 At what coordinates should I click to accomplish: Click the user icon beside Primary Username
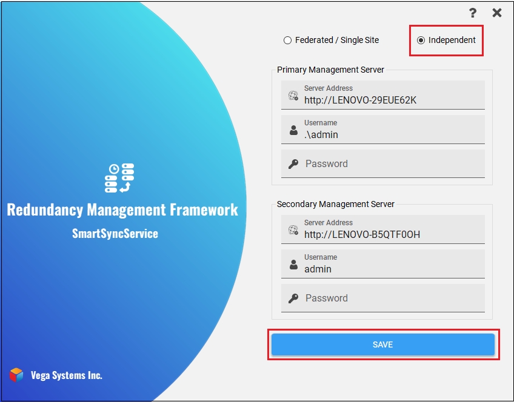click(293, 130)
